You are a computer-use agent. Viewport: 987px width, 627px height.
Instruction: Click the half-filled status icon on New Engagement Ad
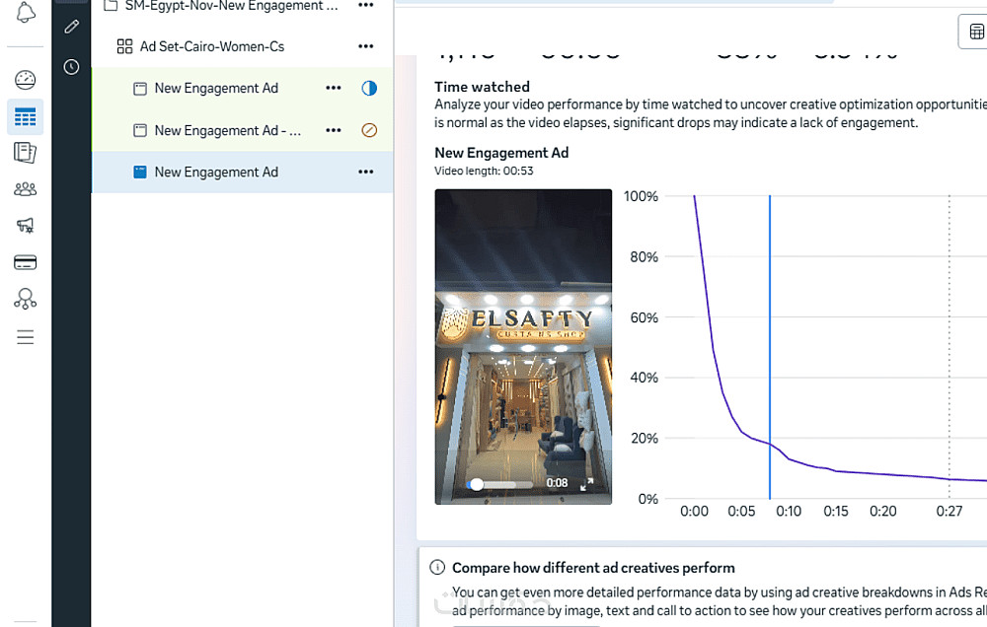click(369, 88)
